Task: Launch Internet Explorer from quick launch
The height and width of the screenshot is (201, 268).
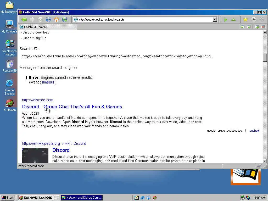Action: [x=142, y=198]
